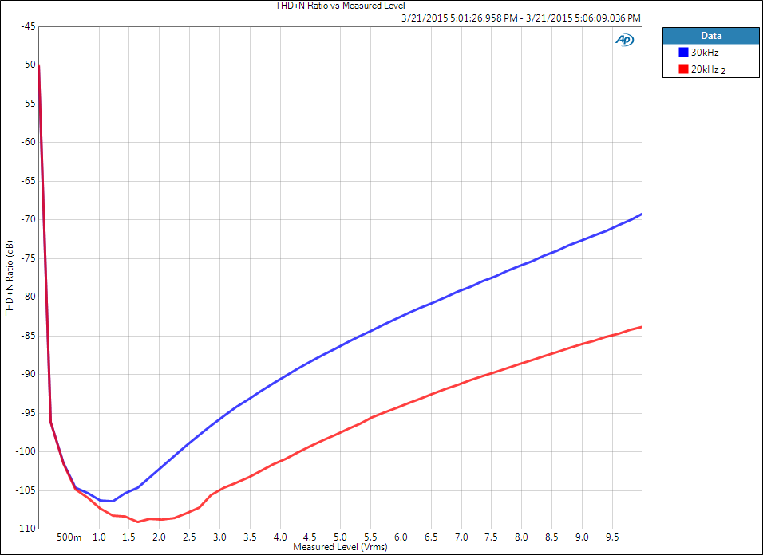763x555 pixels.
Task: Click the THD+N Ratio (dB) axis label
Action: [x=10, y=278]
